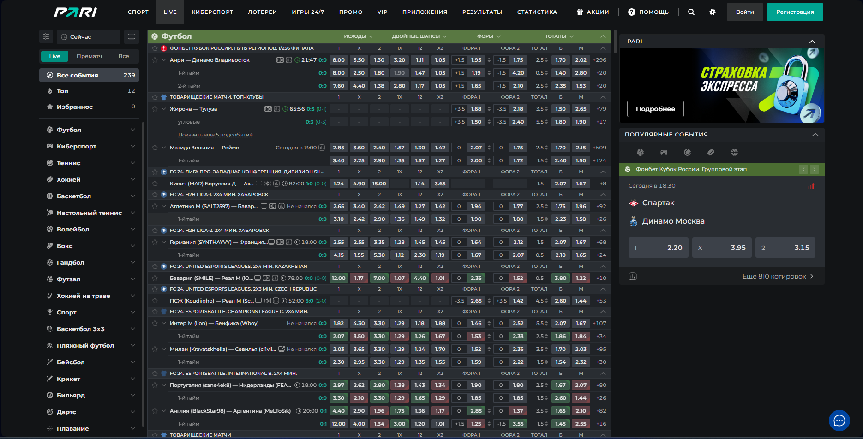
Task: Select the hockey icon in popular events
Action: point(711,152)
